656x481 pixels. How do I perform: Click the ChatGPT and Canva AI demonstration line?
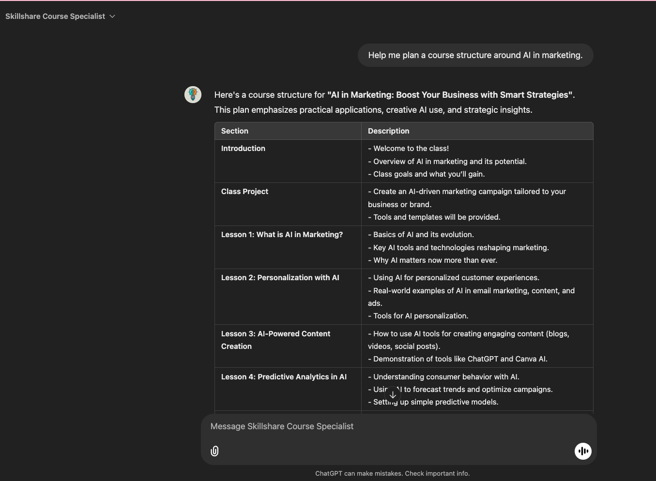click(x=458, y=359)
